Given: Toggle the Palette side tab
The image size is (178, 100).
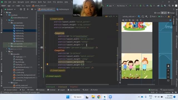Looking at the screenshot, I should click(120, 64).
